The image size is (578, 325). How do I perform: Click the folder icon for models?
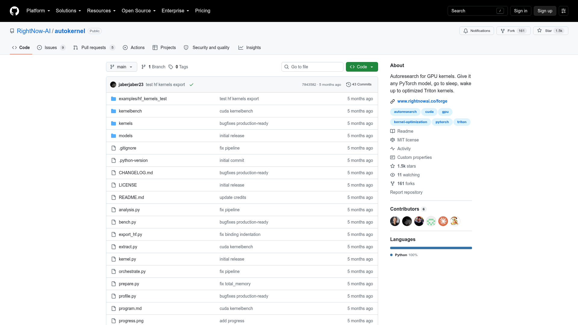tap(113, 136)
